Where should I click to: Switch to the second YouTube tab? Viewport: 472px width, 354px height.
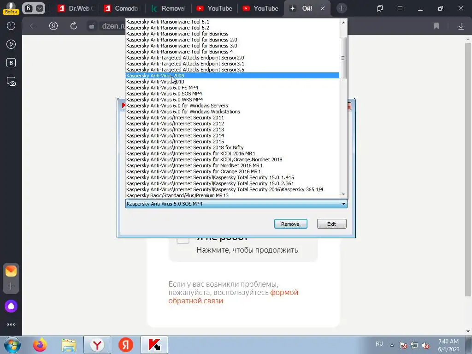(261, 8)
